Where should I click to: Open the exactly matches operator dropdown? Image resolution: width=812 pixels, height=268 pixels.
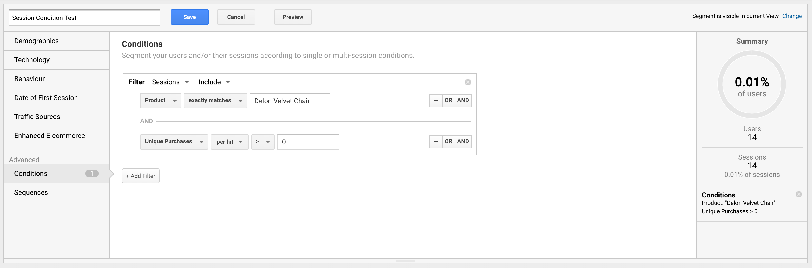(215, 101)
